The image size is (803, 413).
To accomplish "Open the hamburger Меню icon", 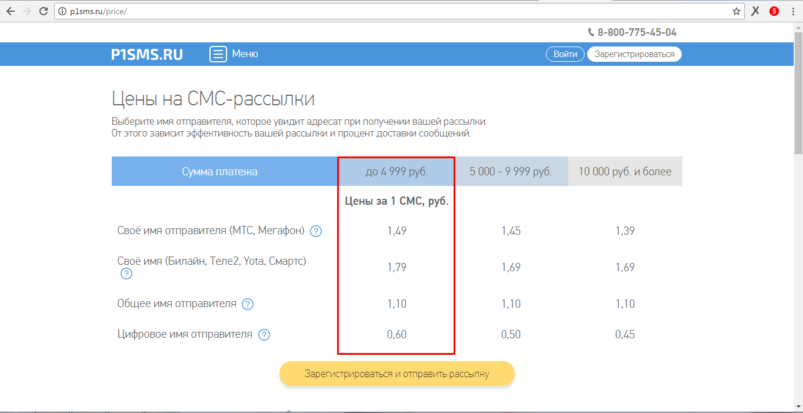I will 218,54.
